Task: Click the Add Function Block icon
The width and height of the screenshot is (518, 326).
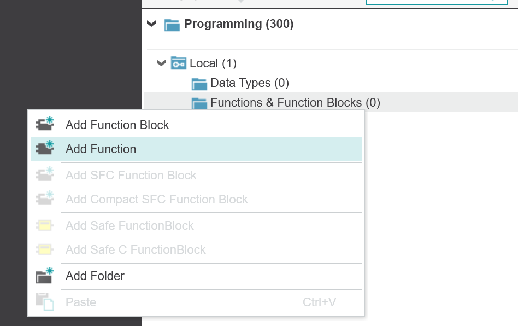Action: pyautogui.click(x=45, y=124)
